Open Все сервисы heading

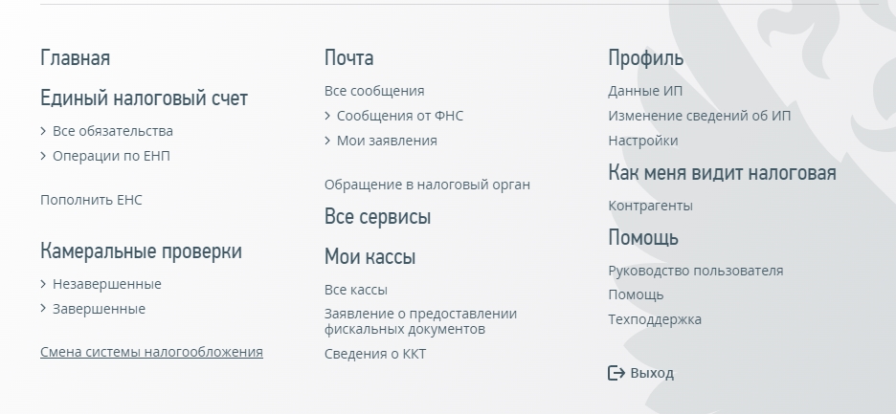[x=378, y=217]
